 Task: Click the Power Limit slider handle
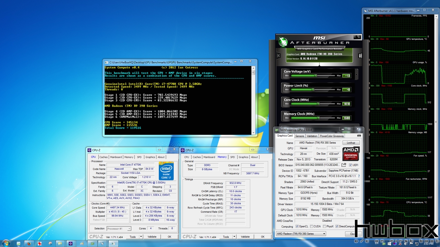(x=313, y=90)
